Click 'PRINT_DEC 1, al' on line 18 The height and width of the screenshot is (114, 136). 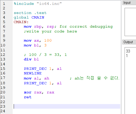[x=43, y=83]
